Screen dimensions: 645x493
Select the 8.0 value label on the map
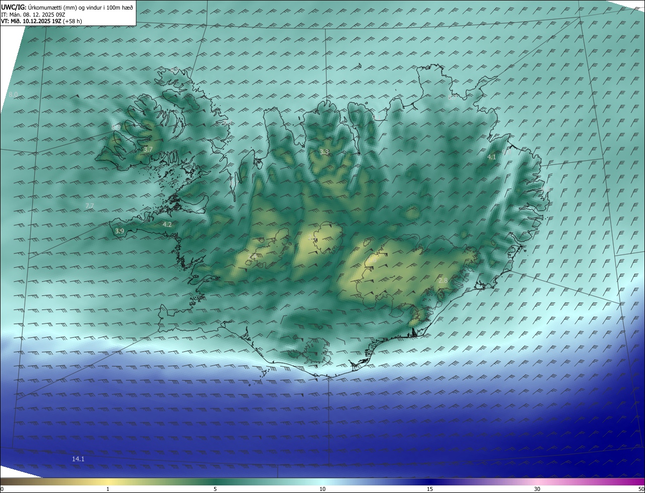coord(13,94)
